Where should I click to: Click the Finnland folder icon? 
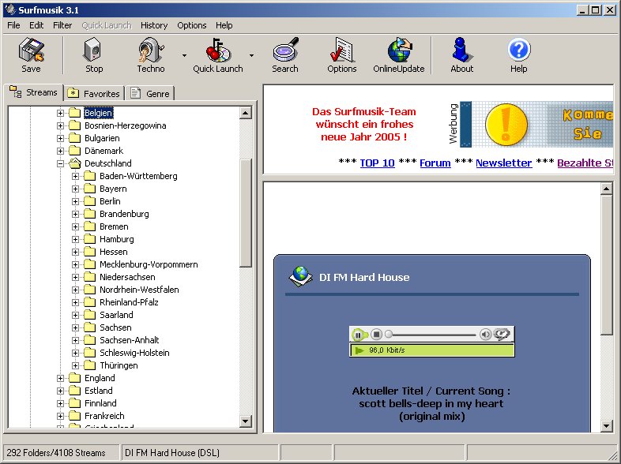tap(74, 403)
